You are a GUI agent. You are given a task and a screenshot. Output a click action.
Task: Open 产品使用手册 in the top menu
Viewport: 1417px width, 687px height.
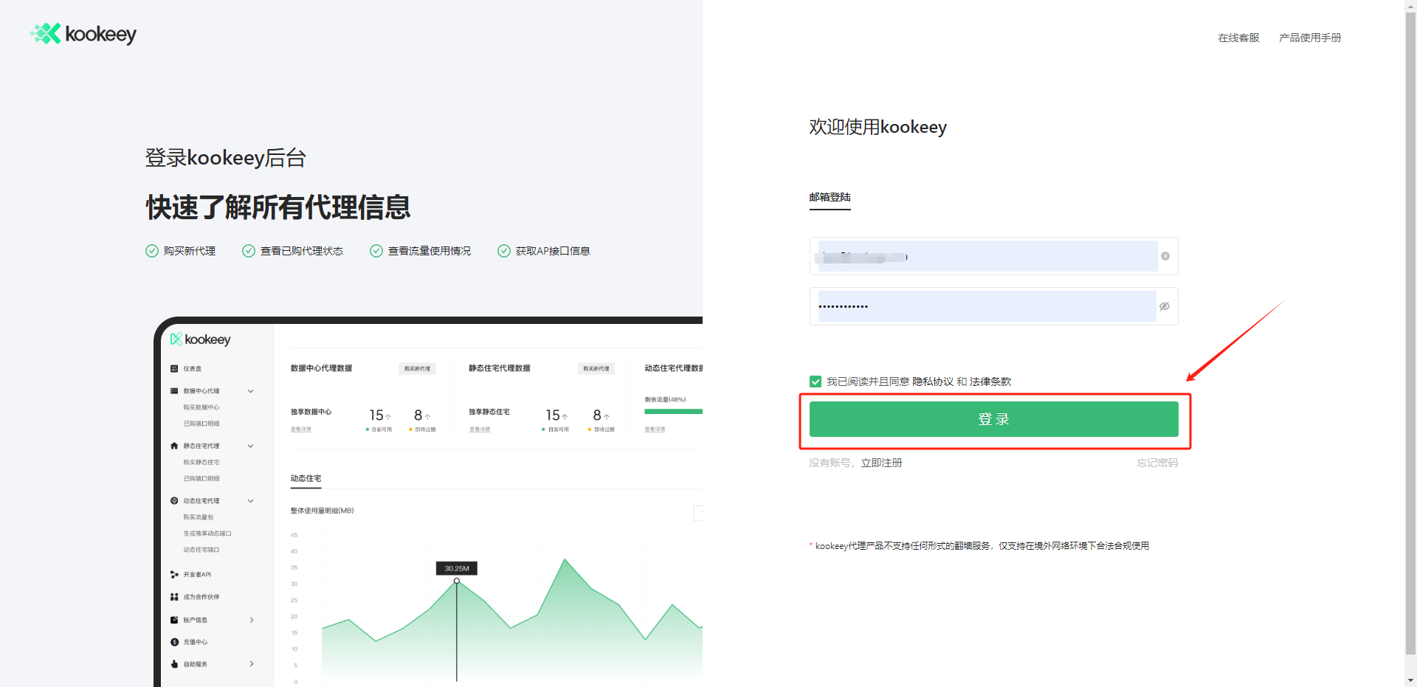(1310, 37)
